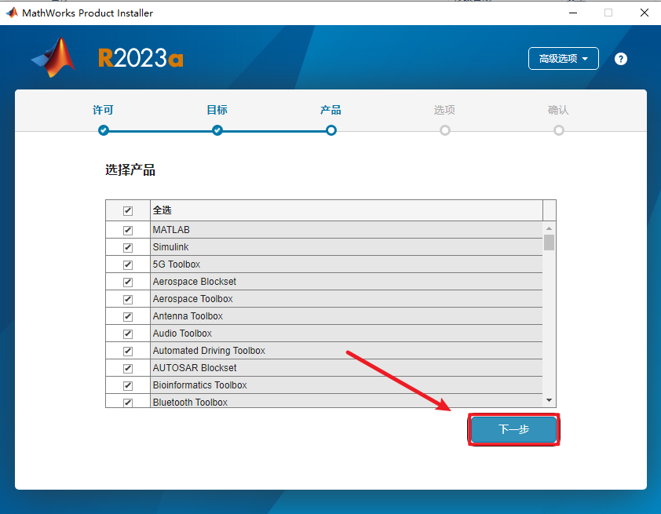Click the 许可 completed step marker
Image resolution: width=661 pixels, height=514 pixels.
tap(104, 130)
